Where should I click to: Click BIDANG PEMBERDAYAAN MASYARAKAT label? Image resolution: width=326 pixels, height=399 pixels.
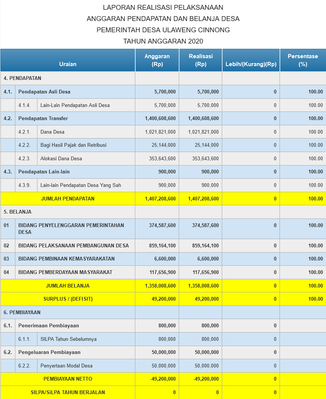pyautogui.click(x=65, y=272)
